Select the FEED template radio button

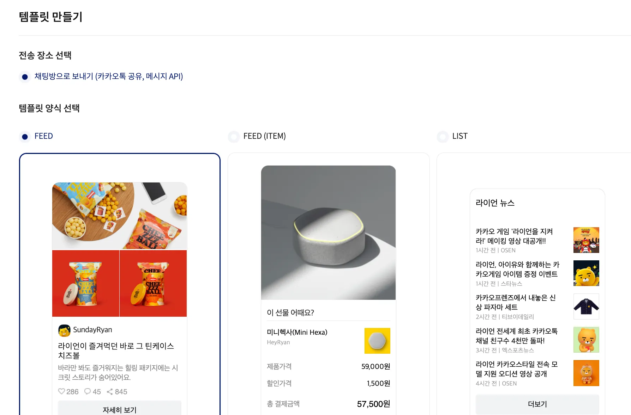pyautogui.click(x=25, y=136)
